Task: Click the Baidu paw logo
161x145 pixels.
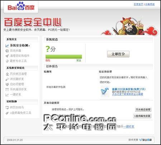Action: click(x=21, y=6)
